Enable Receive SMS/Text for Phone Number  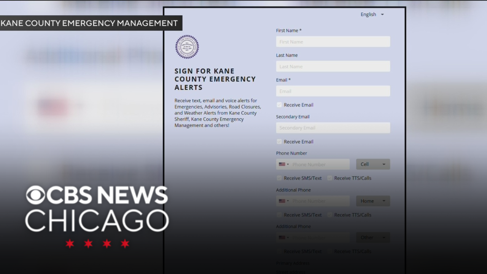tap(279, 178)
